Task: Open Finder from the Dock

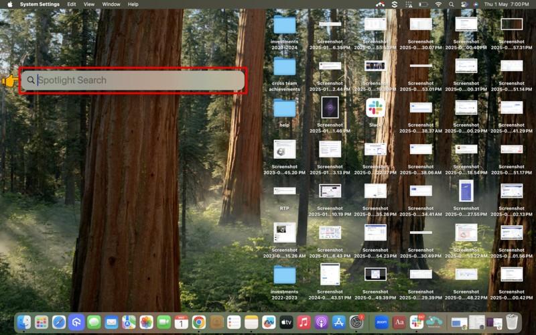Action: coord(24,322)
